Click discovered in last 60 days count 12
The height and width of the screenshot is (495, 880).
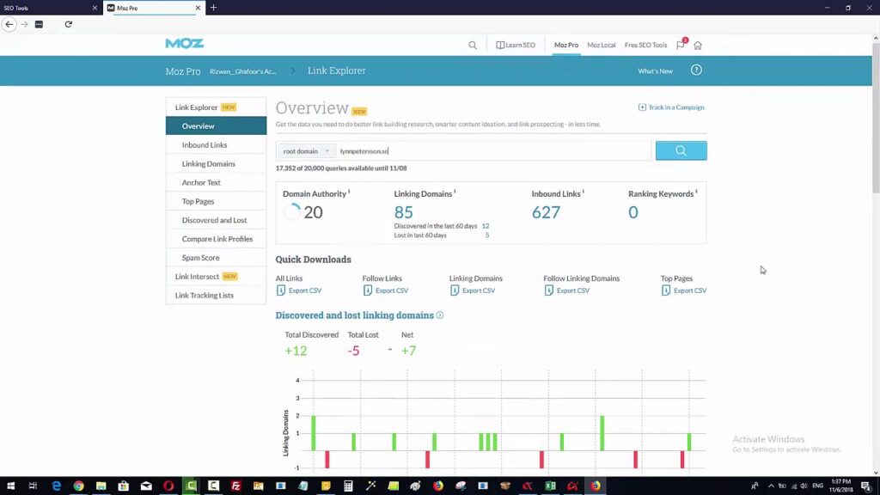pos(486,226)
